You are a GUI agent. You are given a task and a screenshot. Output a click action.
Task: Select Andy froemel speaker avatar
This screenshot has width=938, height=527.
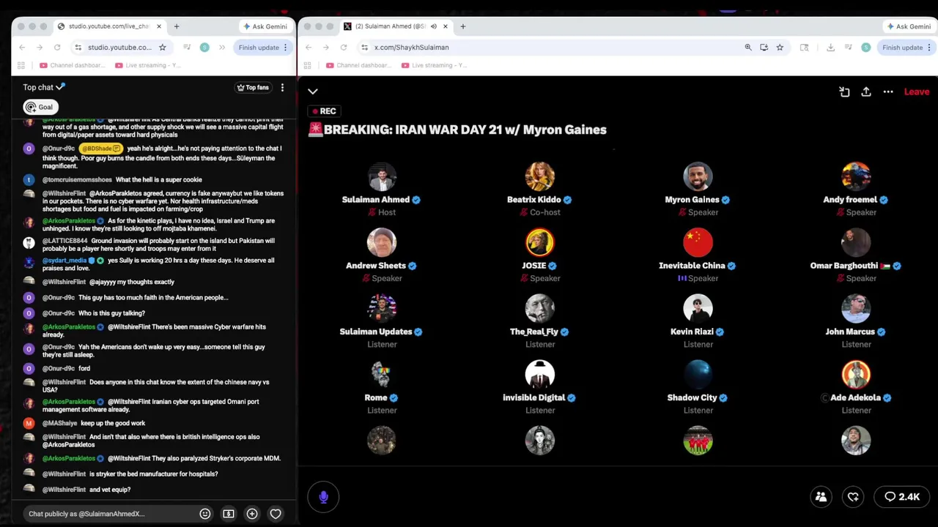[x=856, y=176]
